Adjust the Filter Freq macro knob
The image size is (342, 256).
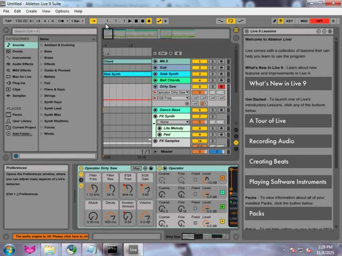point(93,189)
